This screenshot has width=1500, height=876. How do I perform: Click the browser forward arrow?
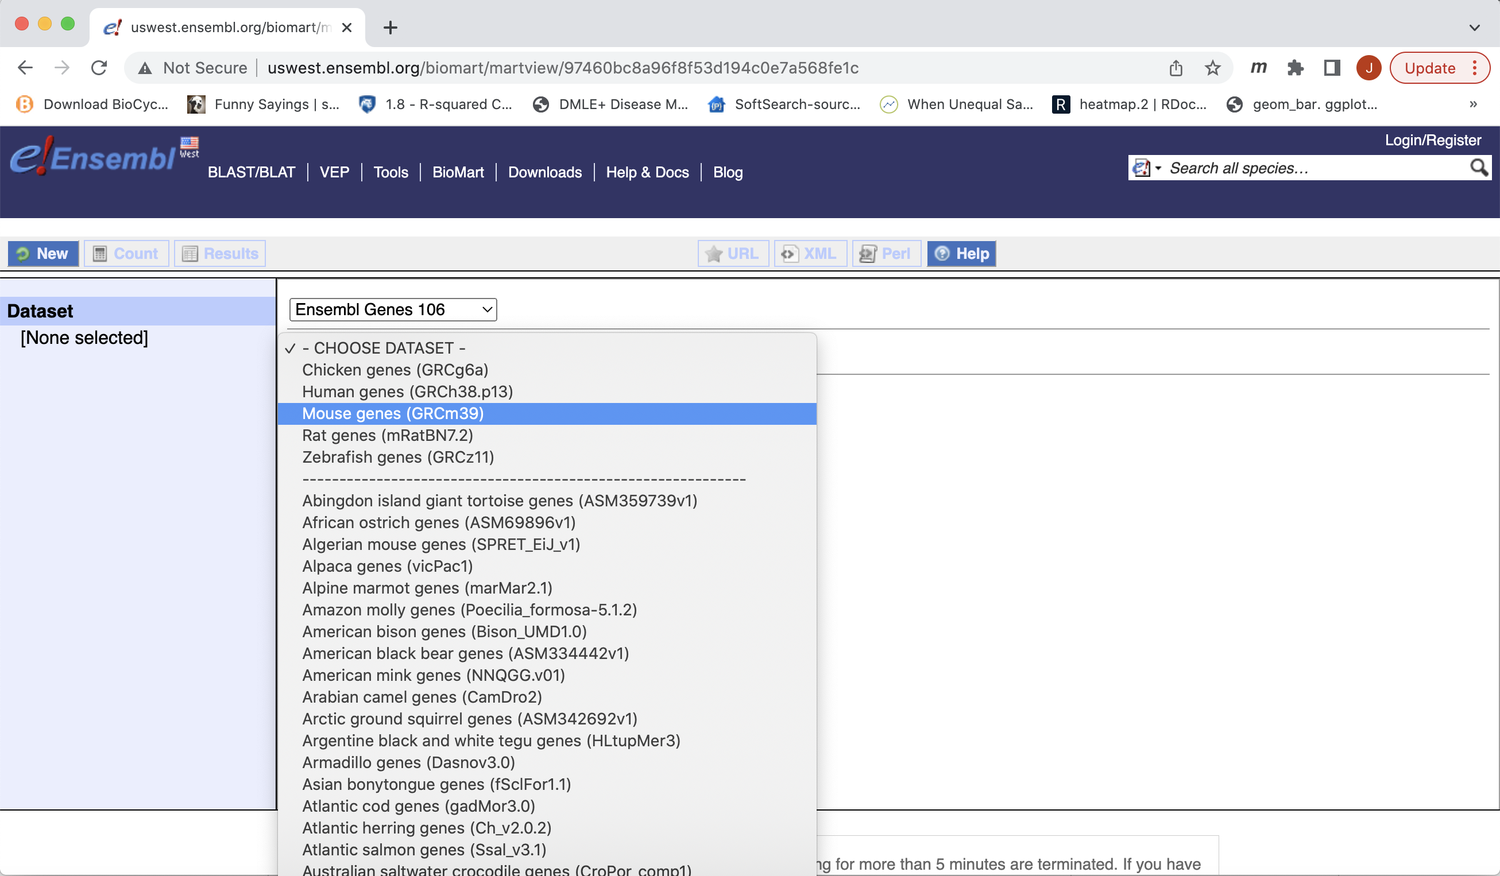click(62, 68)
